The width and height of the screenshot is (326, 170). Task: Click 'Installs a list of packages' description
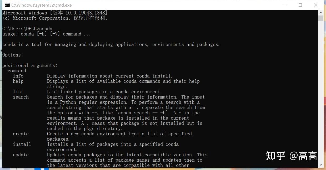(x=113, y=147)
